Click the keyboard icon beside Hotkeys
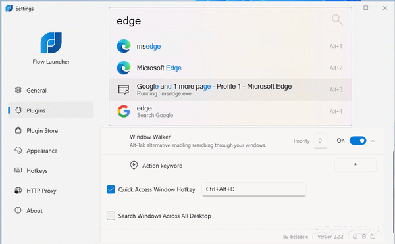 pyautogui.click(x=18, y=170)
